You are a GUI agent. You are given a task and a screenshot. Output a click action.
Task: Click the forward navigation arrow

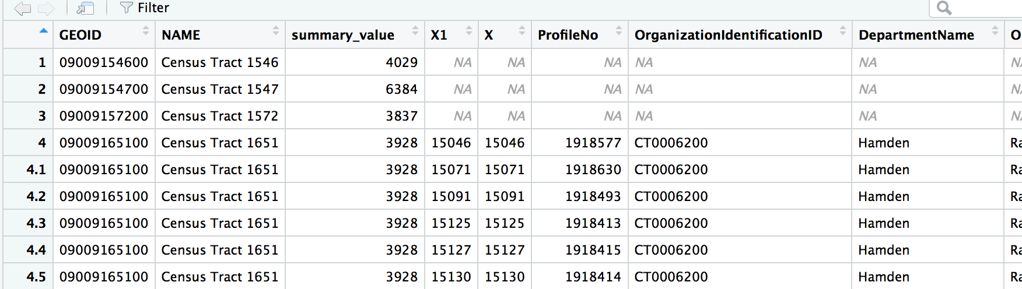click(x=45, y=8)
